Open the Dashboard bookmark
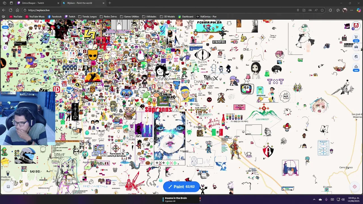The width and height of the screenshot is (363, 204). click(x=185, y=16)
